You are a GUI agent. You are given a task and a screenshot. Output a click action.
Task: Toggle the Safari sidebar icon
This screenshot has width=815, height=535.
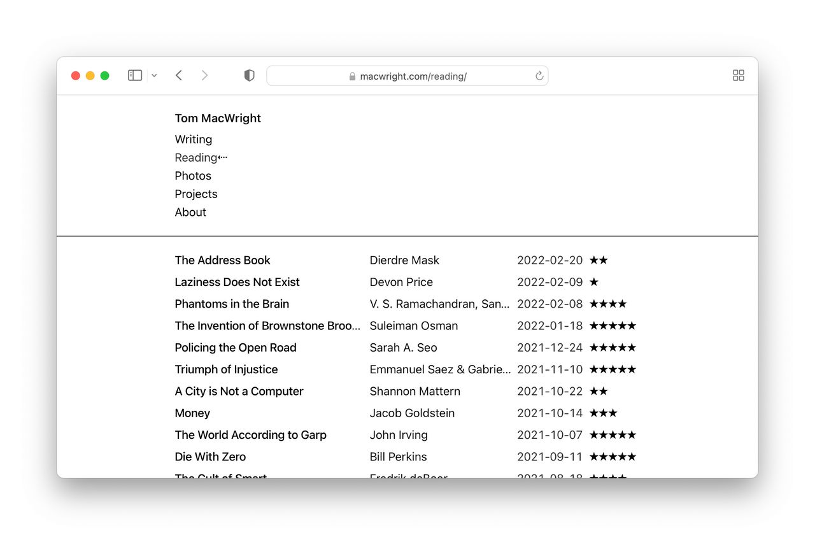click(134, 76)
